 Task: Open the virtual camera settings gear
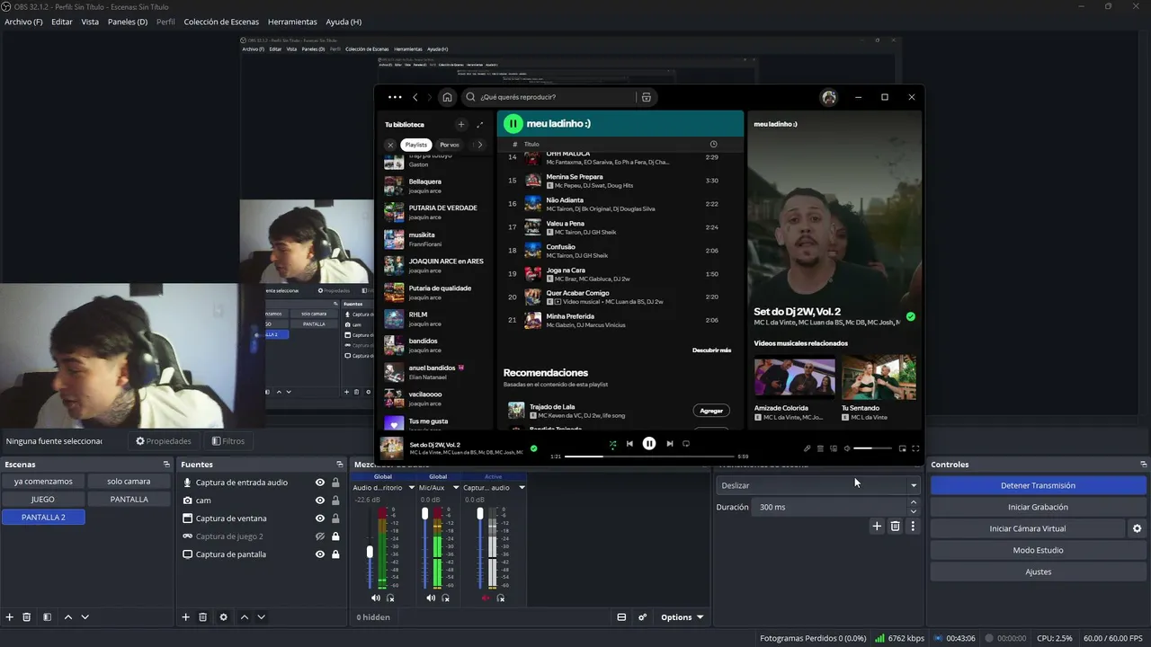(1137, 528)
